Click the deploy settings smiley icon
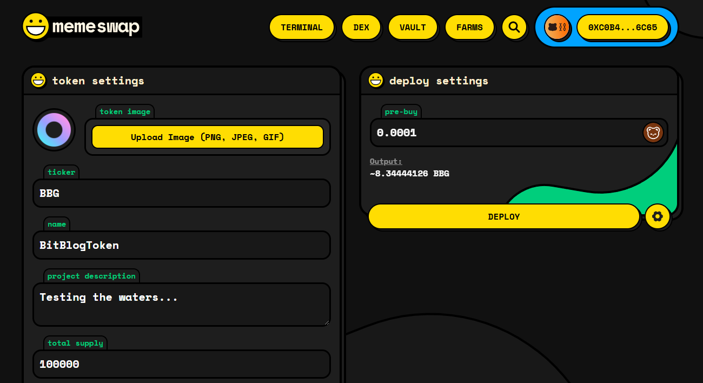The height and width of the screenshot is (383, 703). 375,81
